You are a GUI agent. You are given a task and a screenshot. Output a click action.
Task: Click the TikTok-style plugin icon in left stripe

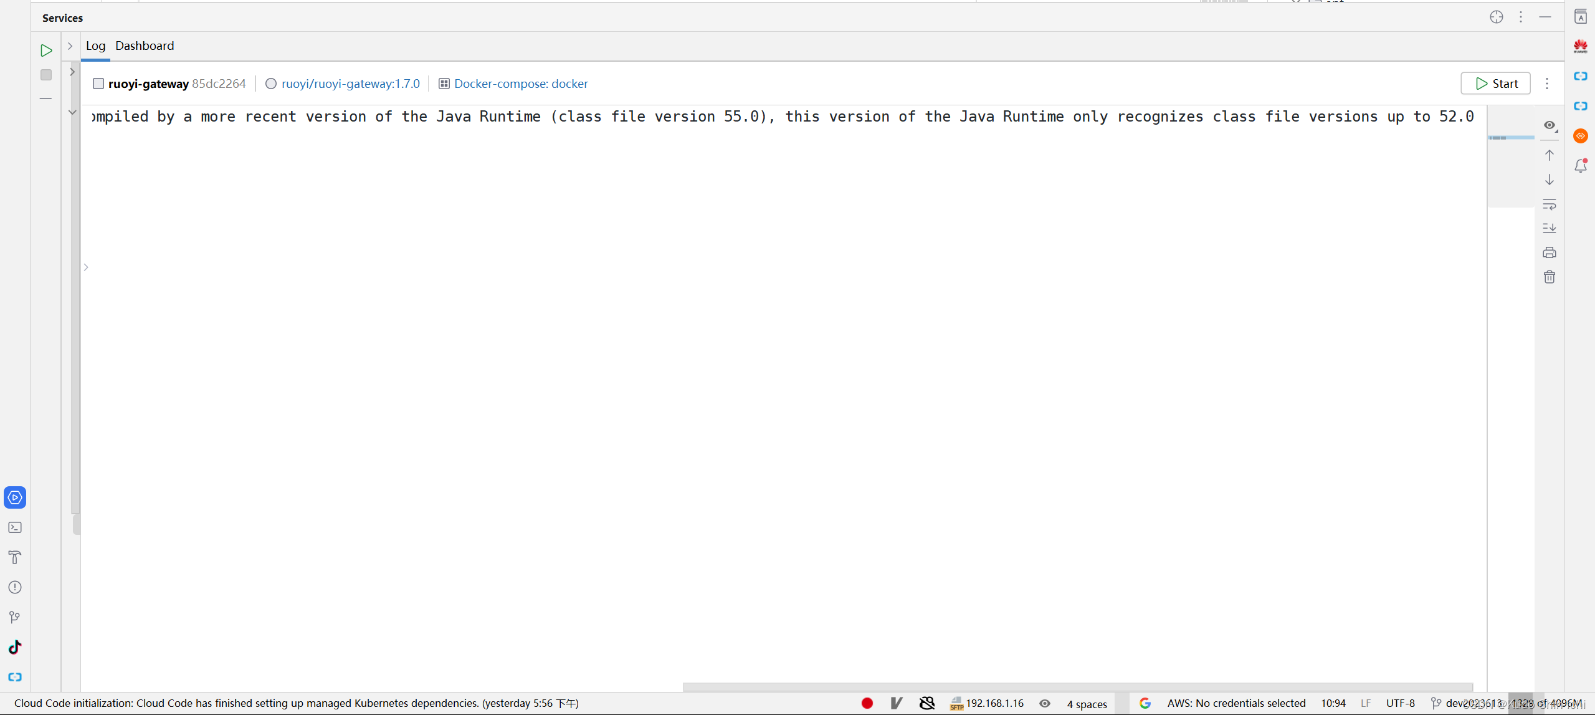[15, 647]
